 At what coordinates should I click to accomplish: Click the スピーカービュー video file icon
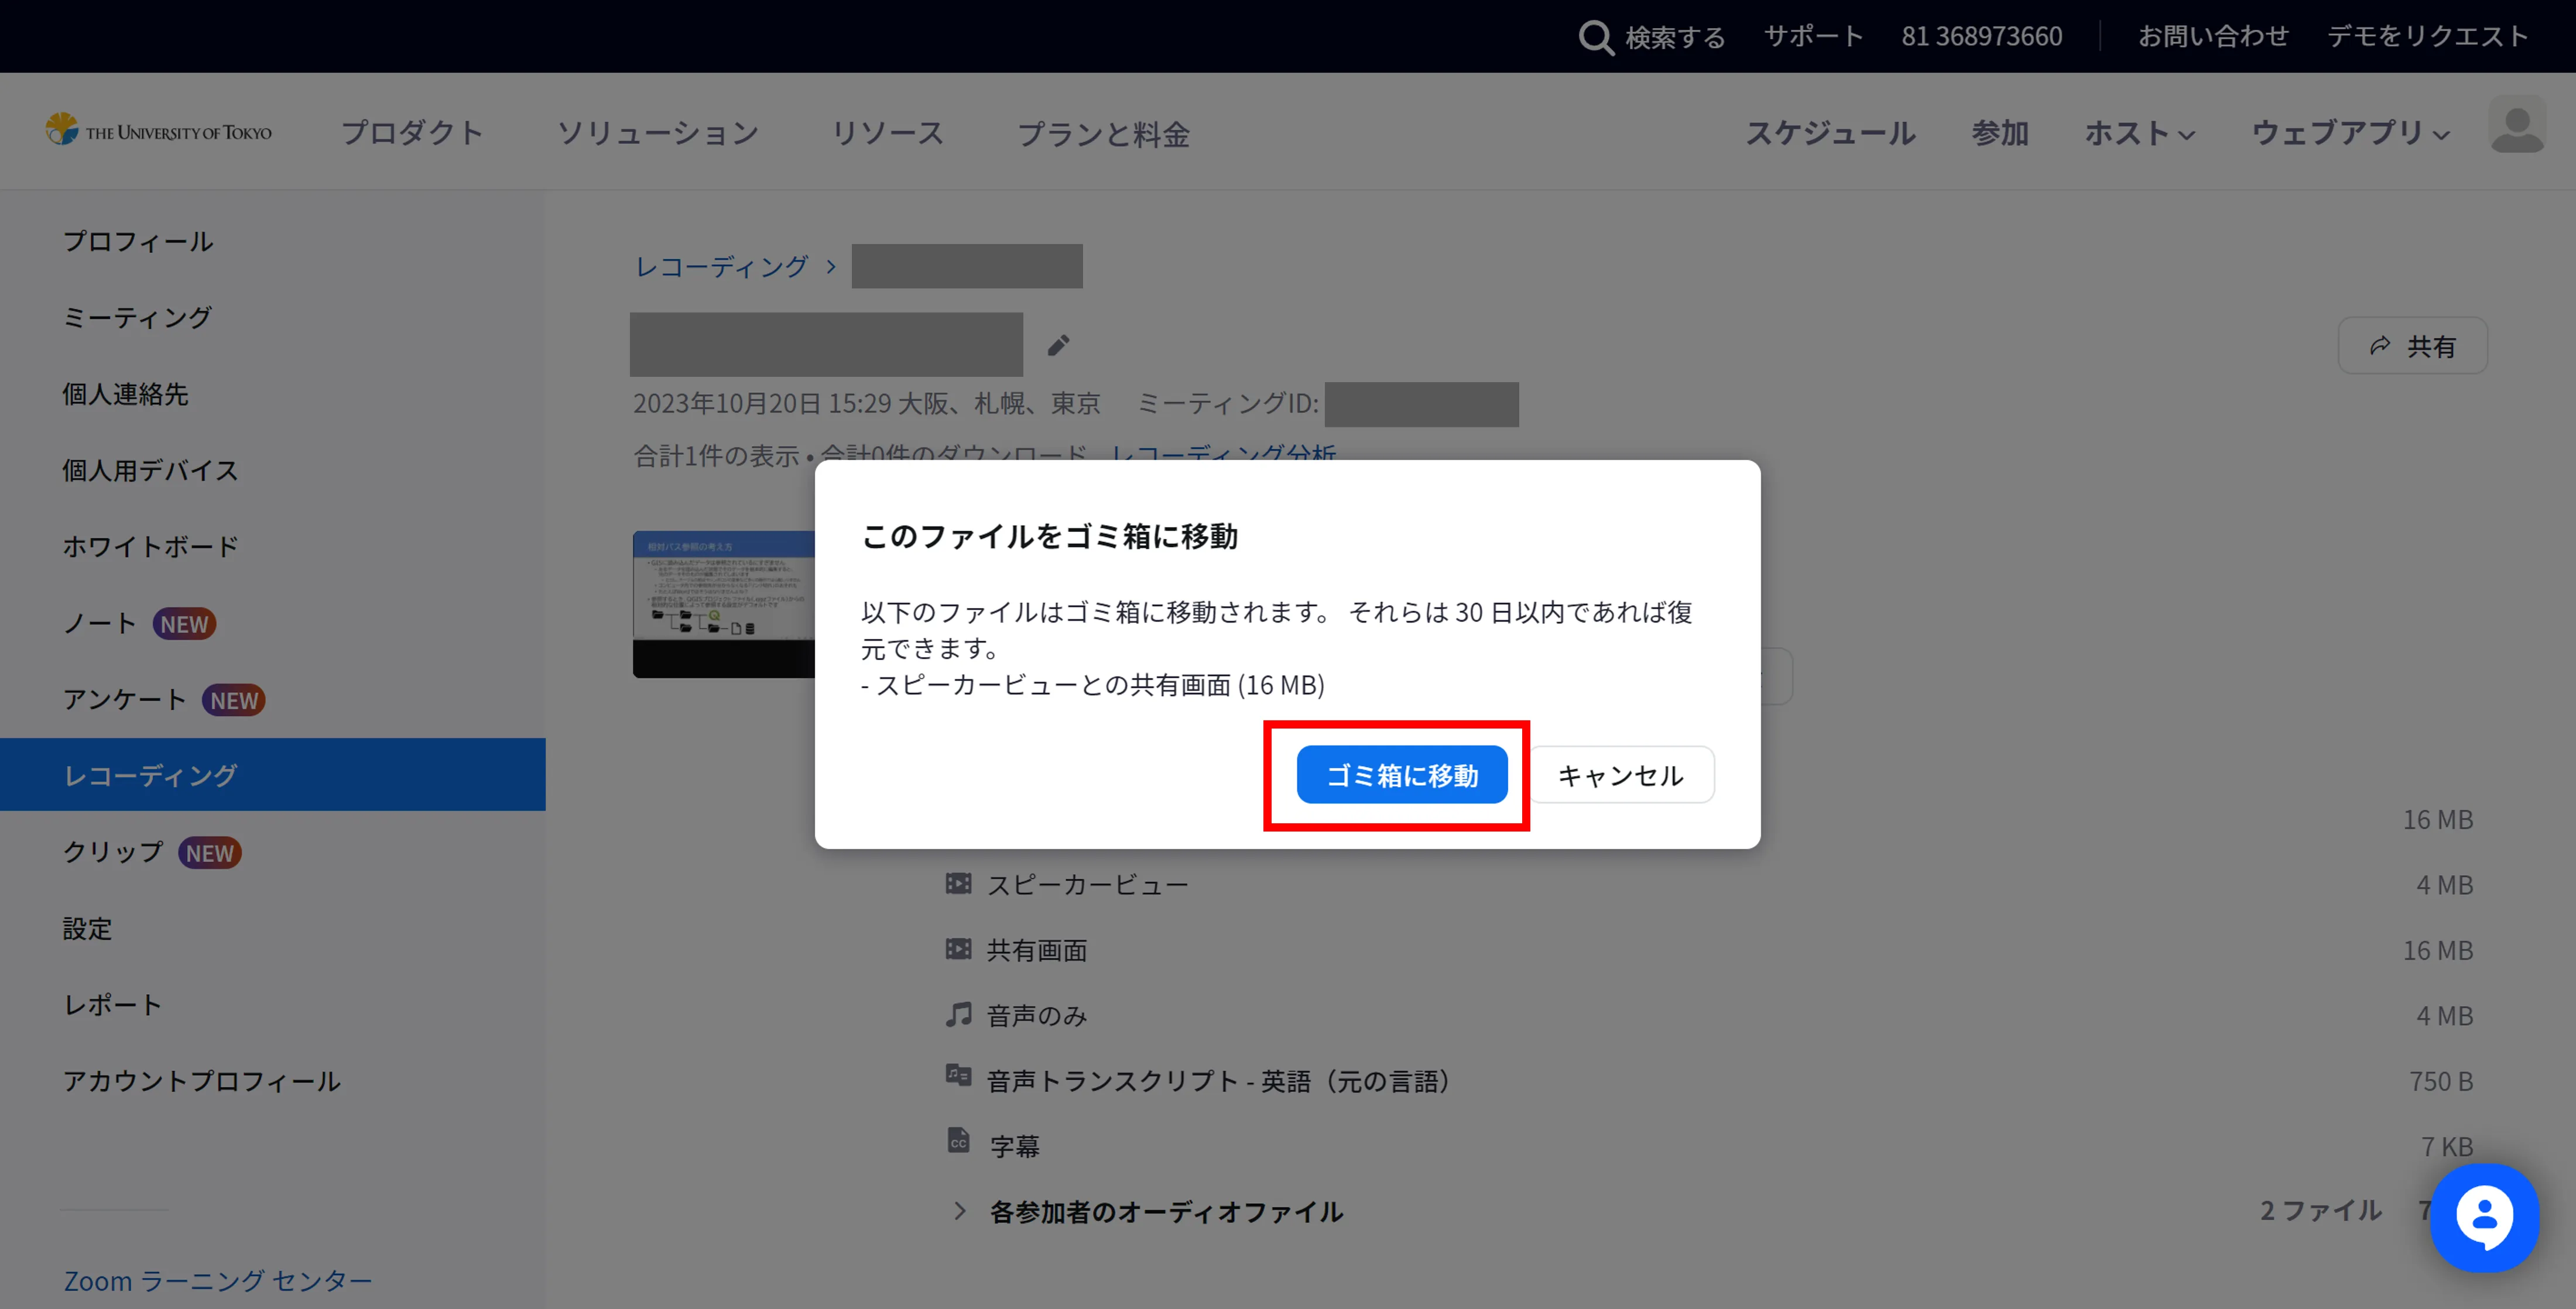click(958, 884)
